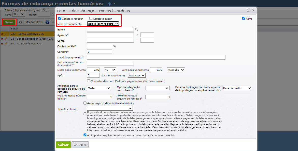Click the lookup magnifier next to Conta contábil
The image size is (298, 151).
click(x=115, y=46)
